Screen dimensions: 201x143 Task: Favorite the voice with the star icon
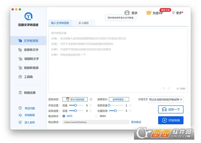point(91,99)
